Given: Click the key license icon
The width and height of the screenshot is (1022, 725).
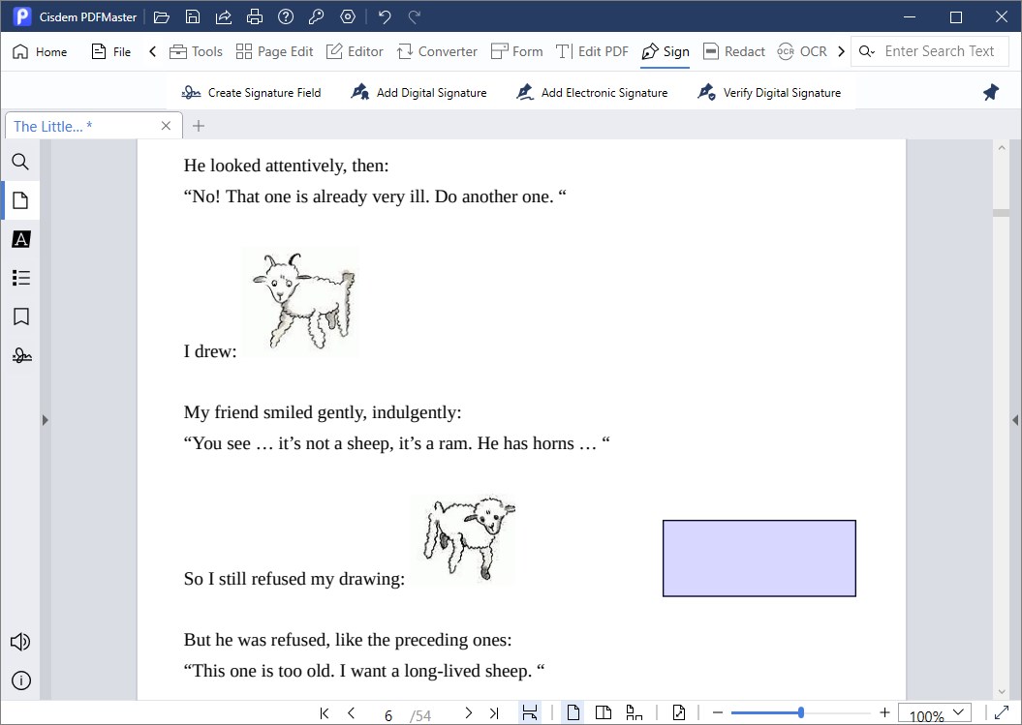Looking at the screenshot, I should click(x=317, y=16).
